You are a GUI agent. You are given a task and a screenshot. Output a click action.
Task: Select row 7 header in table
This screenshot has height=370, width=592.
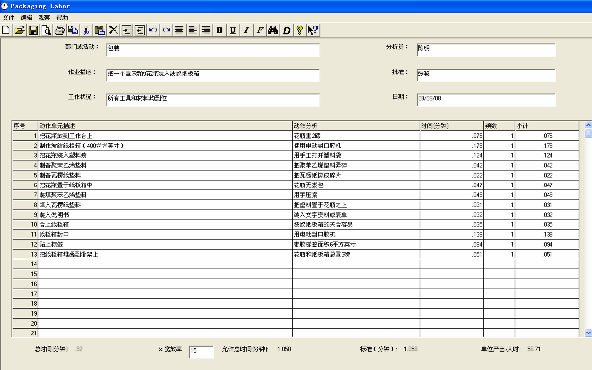[x=25, y=195]
